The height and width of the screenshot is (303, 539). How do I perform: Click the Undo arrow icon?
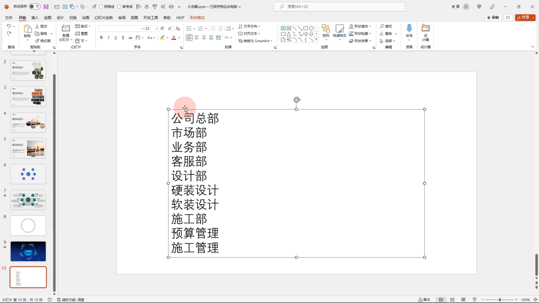(9, 26)
